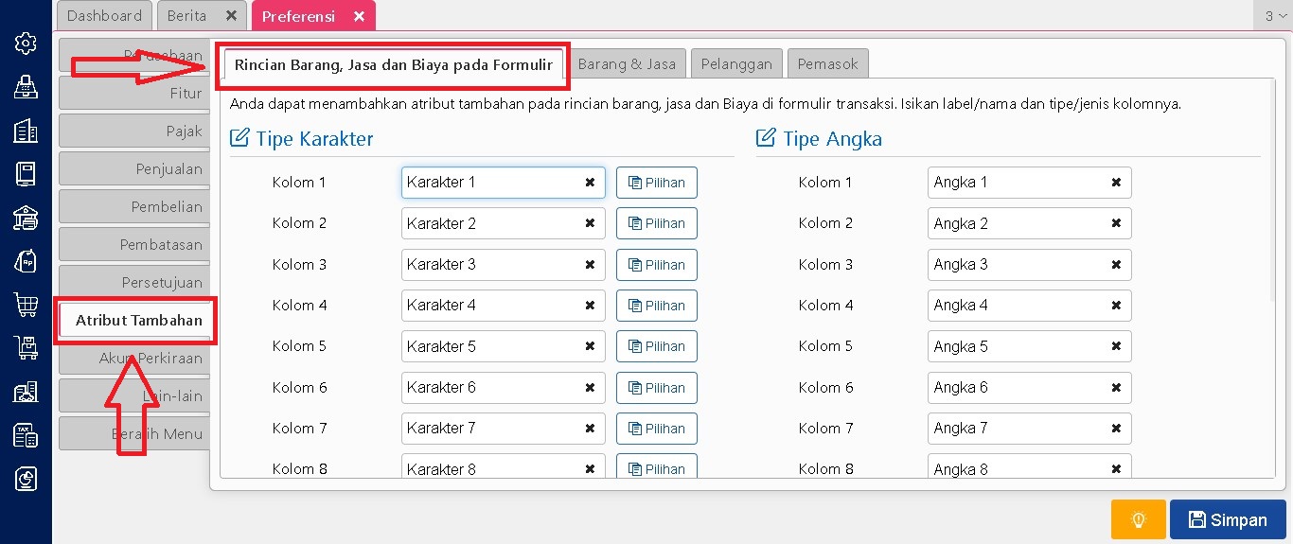
Task: Close the Preferensi tab
Action: click(x=359, y=16)
